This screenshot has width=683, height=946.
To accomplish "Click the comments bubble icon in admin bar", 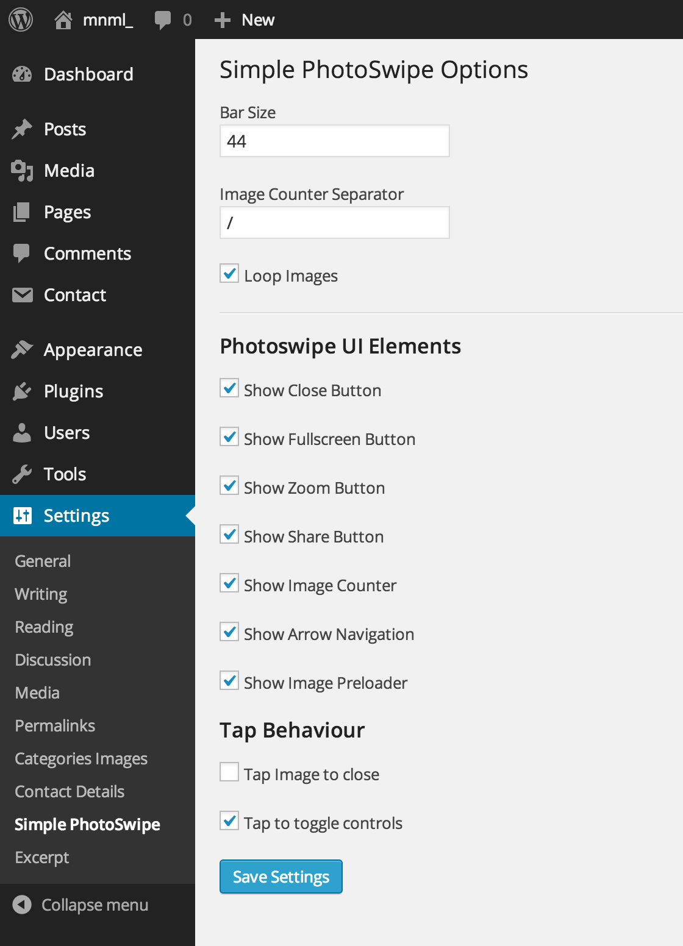I will pyautogui.click(x=163, y=20).
